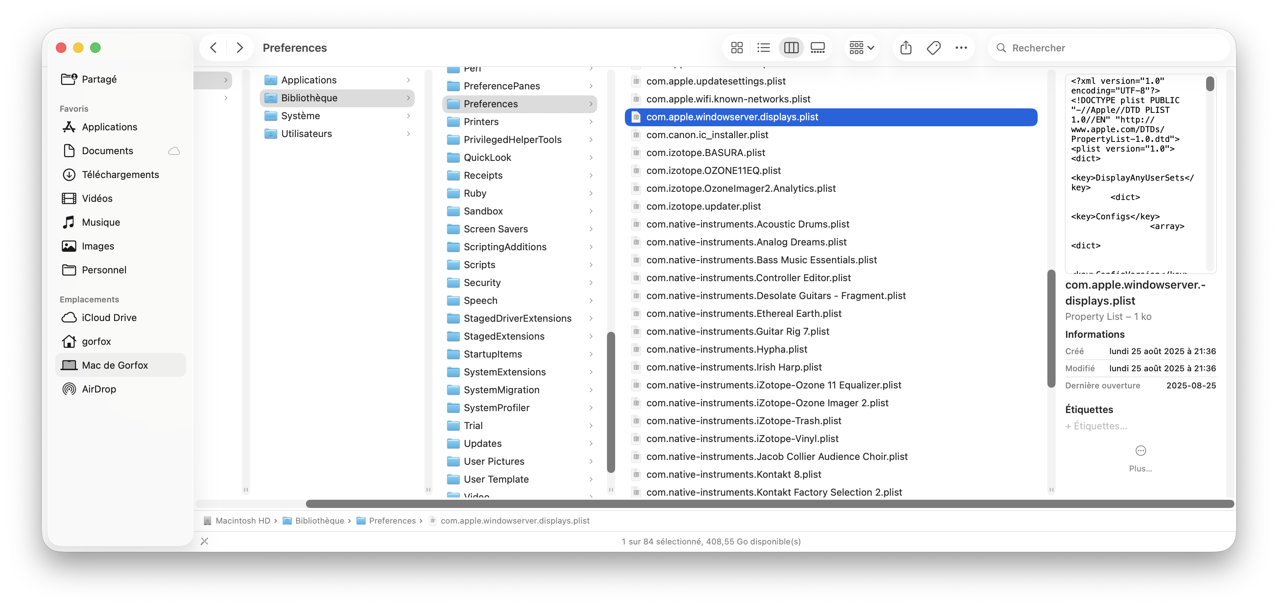Switch to list view
This screenshot has width=1278, height=607.
click(x=763, y=48)
